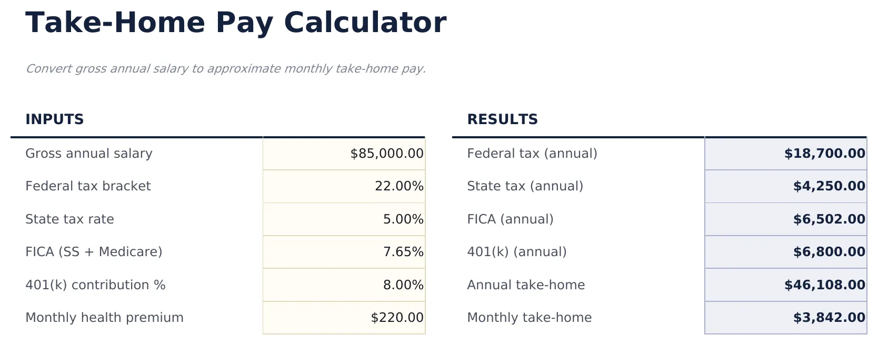This screenshot has width=878, height=345.
Task: Select the Take-Home Pay Calculator title
Action: pos(236,23)
